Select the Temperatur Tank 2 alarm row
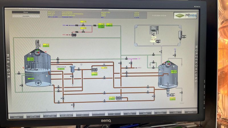The height and width of the screenshot is (128, 228). tap(97, 17)
